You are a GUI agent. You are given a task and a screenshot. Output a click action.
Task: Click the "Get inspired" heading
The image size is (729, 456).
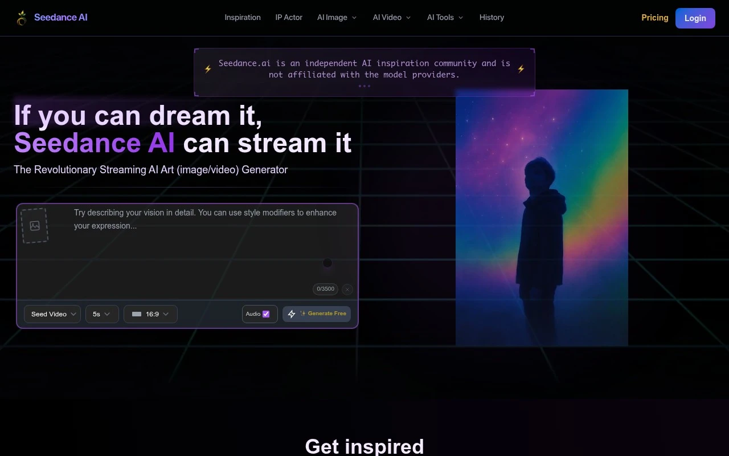coord(364,446)
